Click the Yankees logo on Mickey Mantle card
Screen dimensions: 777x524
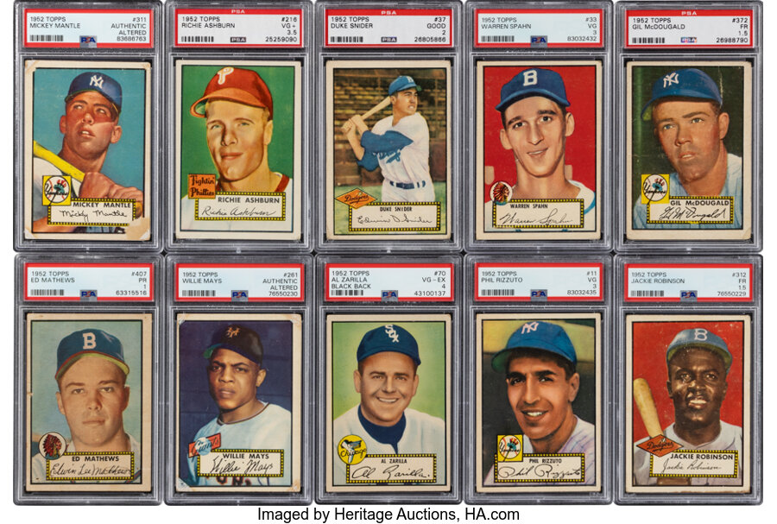56,190
